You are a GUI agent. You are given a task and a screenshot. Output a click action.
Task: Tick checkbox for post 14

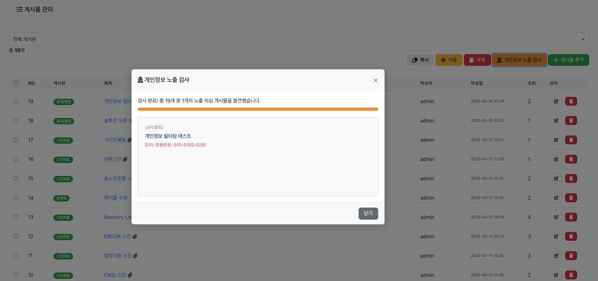coord(16,197)
